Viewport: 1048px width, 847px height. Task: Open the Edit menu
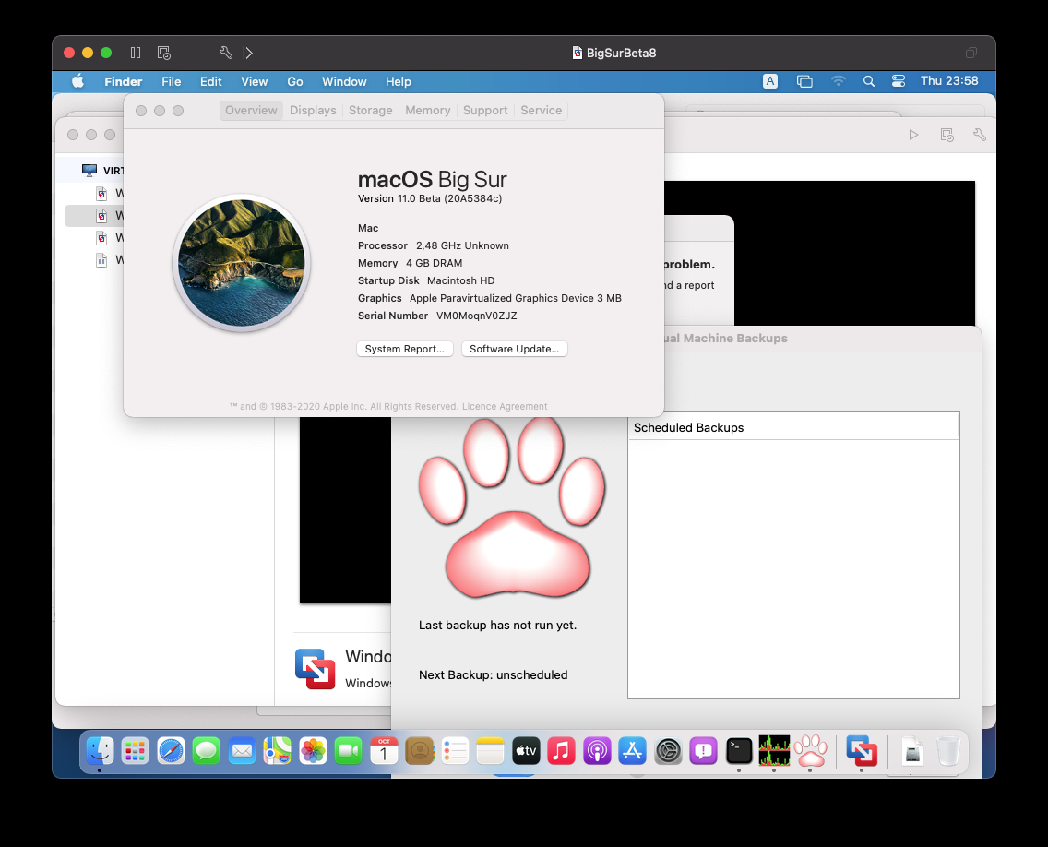click(210, 81)
